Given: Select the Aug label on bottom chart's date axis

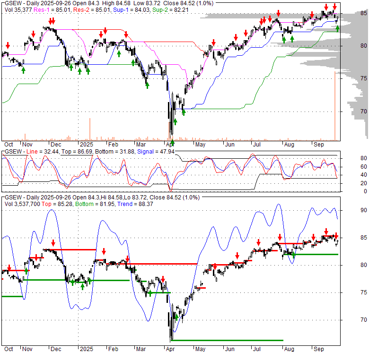Looking at the screenshot, I should 289,349.
